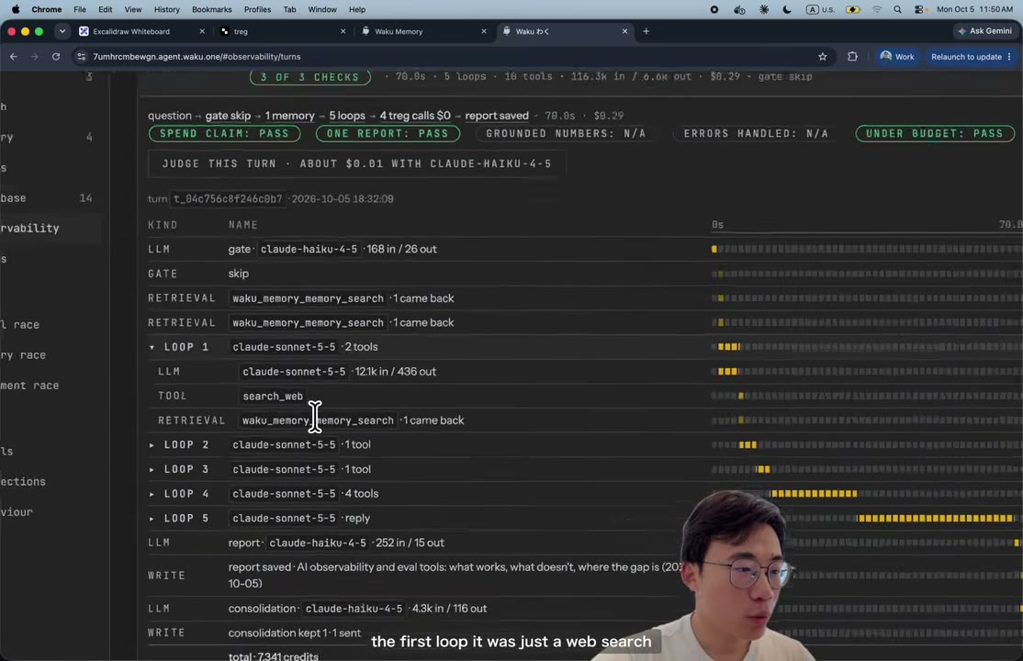Image resolution: width=1023 pixels, height=661 pixels.
Task: Click the LOOP 4 timeline bar
Action: pyautogui.click(x=814, y=494)
